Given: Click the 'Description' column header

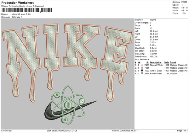Looking at the screenshot, I should point(156,62).
